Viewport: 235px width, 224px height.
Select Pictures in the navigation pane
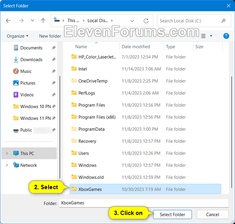(28, 83)
